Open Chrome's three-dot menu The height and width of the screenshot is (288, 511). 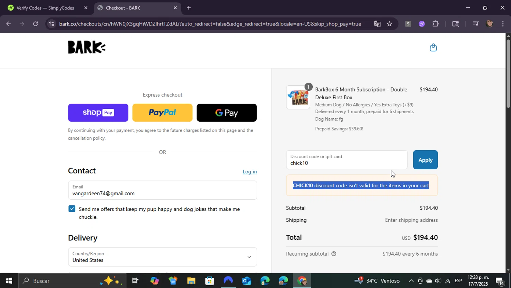[503, 24]
